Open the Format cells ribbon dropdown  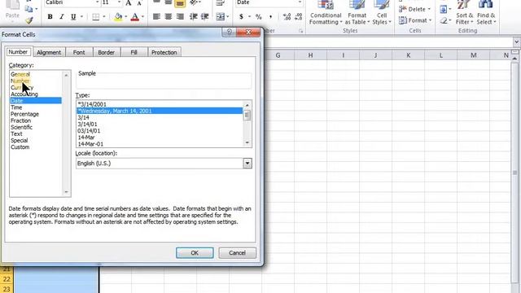(x=414, y=20)
